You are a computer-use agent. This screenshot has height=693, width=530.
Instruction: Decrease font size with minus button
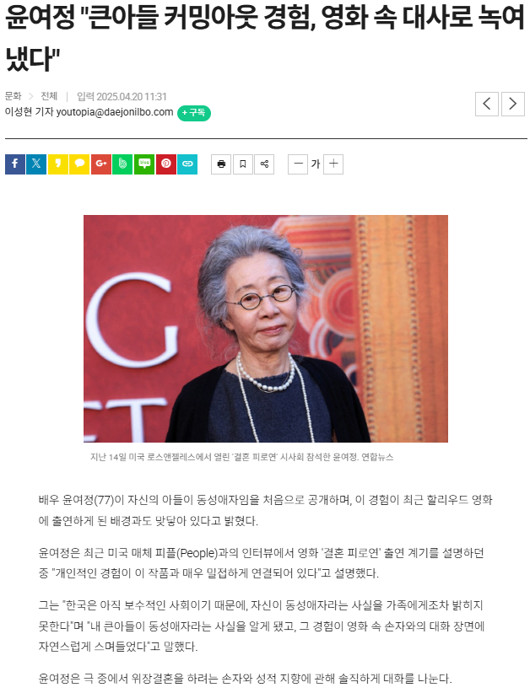(298, 164)
